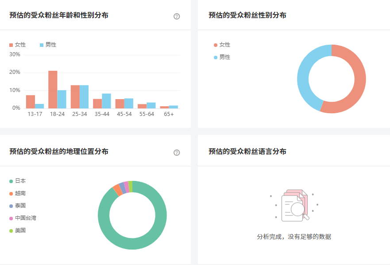Screen dimensions: 390x265
Task: Click the male bar for ages 35-44
Action: click(106, 101)
